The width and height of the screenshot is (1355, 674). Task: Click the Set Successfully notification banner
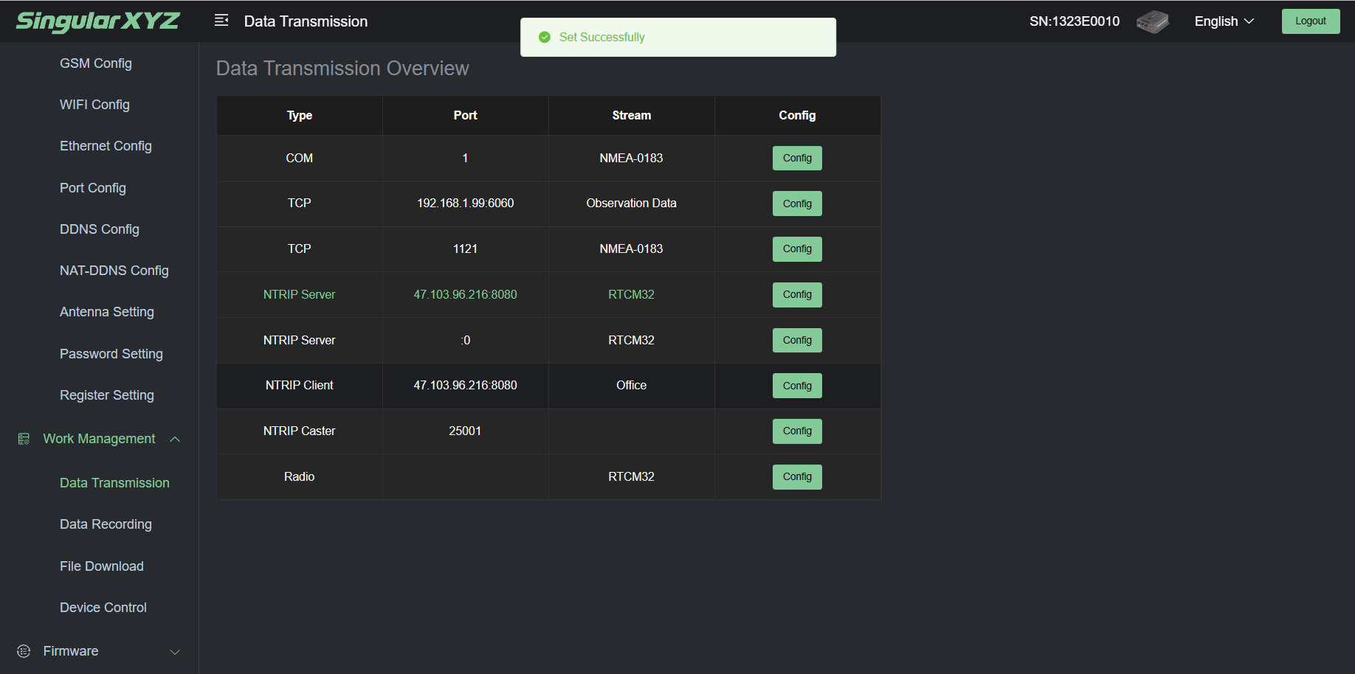677,38
